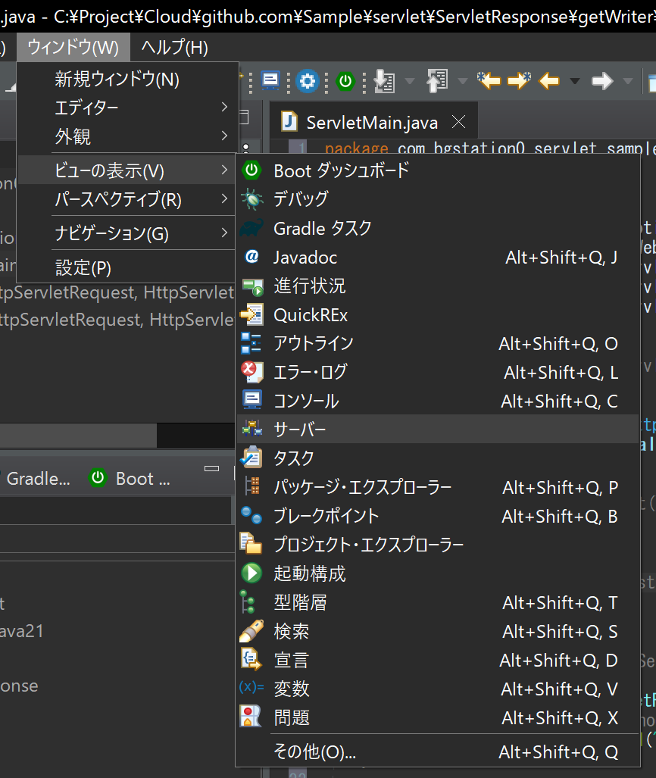656x778 pixels.
Task: Open the 起動構成 view
Action: [438, 573]
